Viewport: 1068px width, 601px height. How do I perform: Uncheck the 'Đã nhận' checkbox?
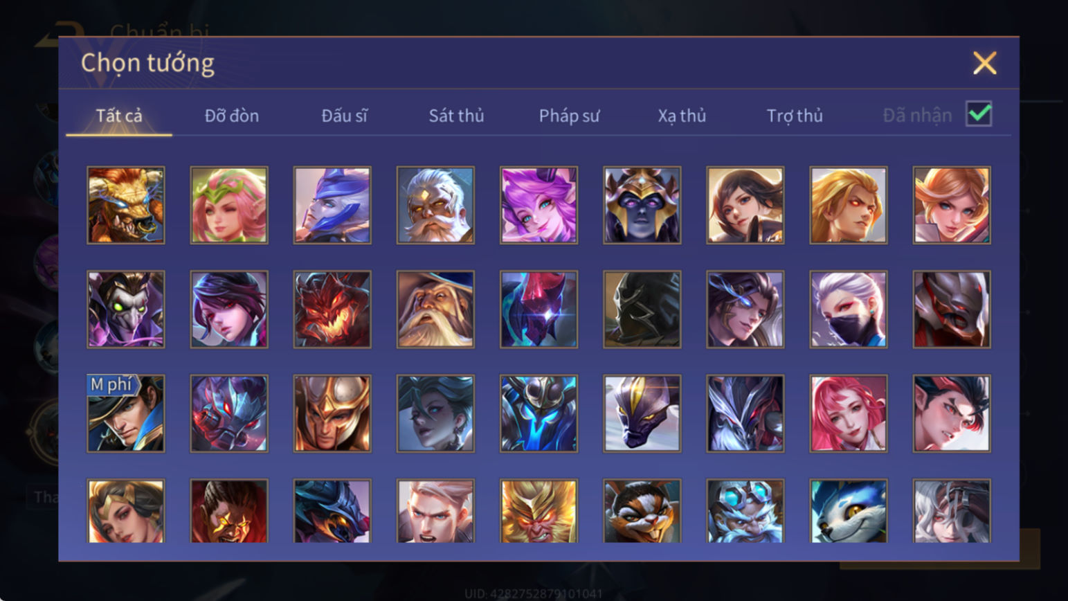[x=979, y=114]
